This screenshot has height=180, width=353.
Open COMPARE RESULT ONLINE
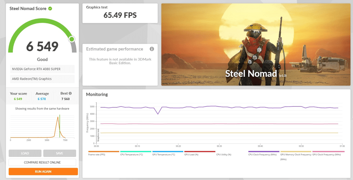42,162
